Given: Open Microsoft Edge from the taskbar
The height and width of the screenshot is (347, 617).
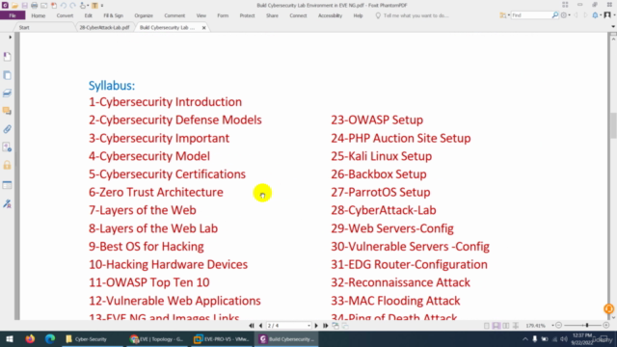Looking at the screenshot, I should pos(49,338).
